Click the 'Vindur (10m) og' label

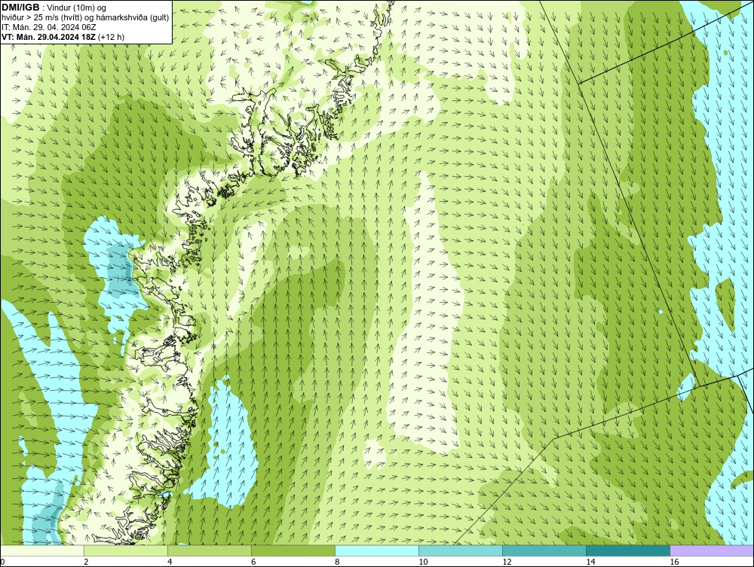[x=77, y=8]
